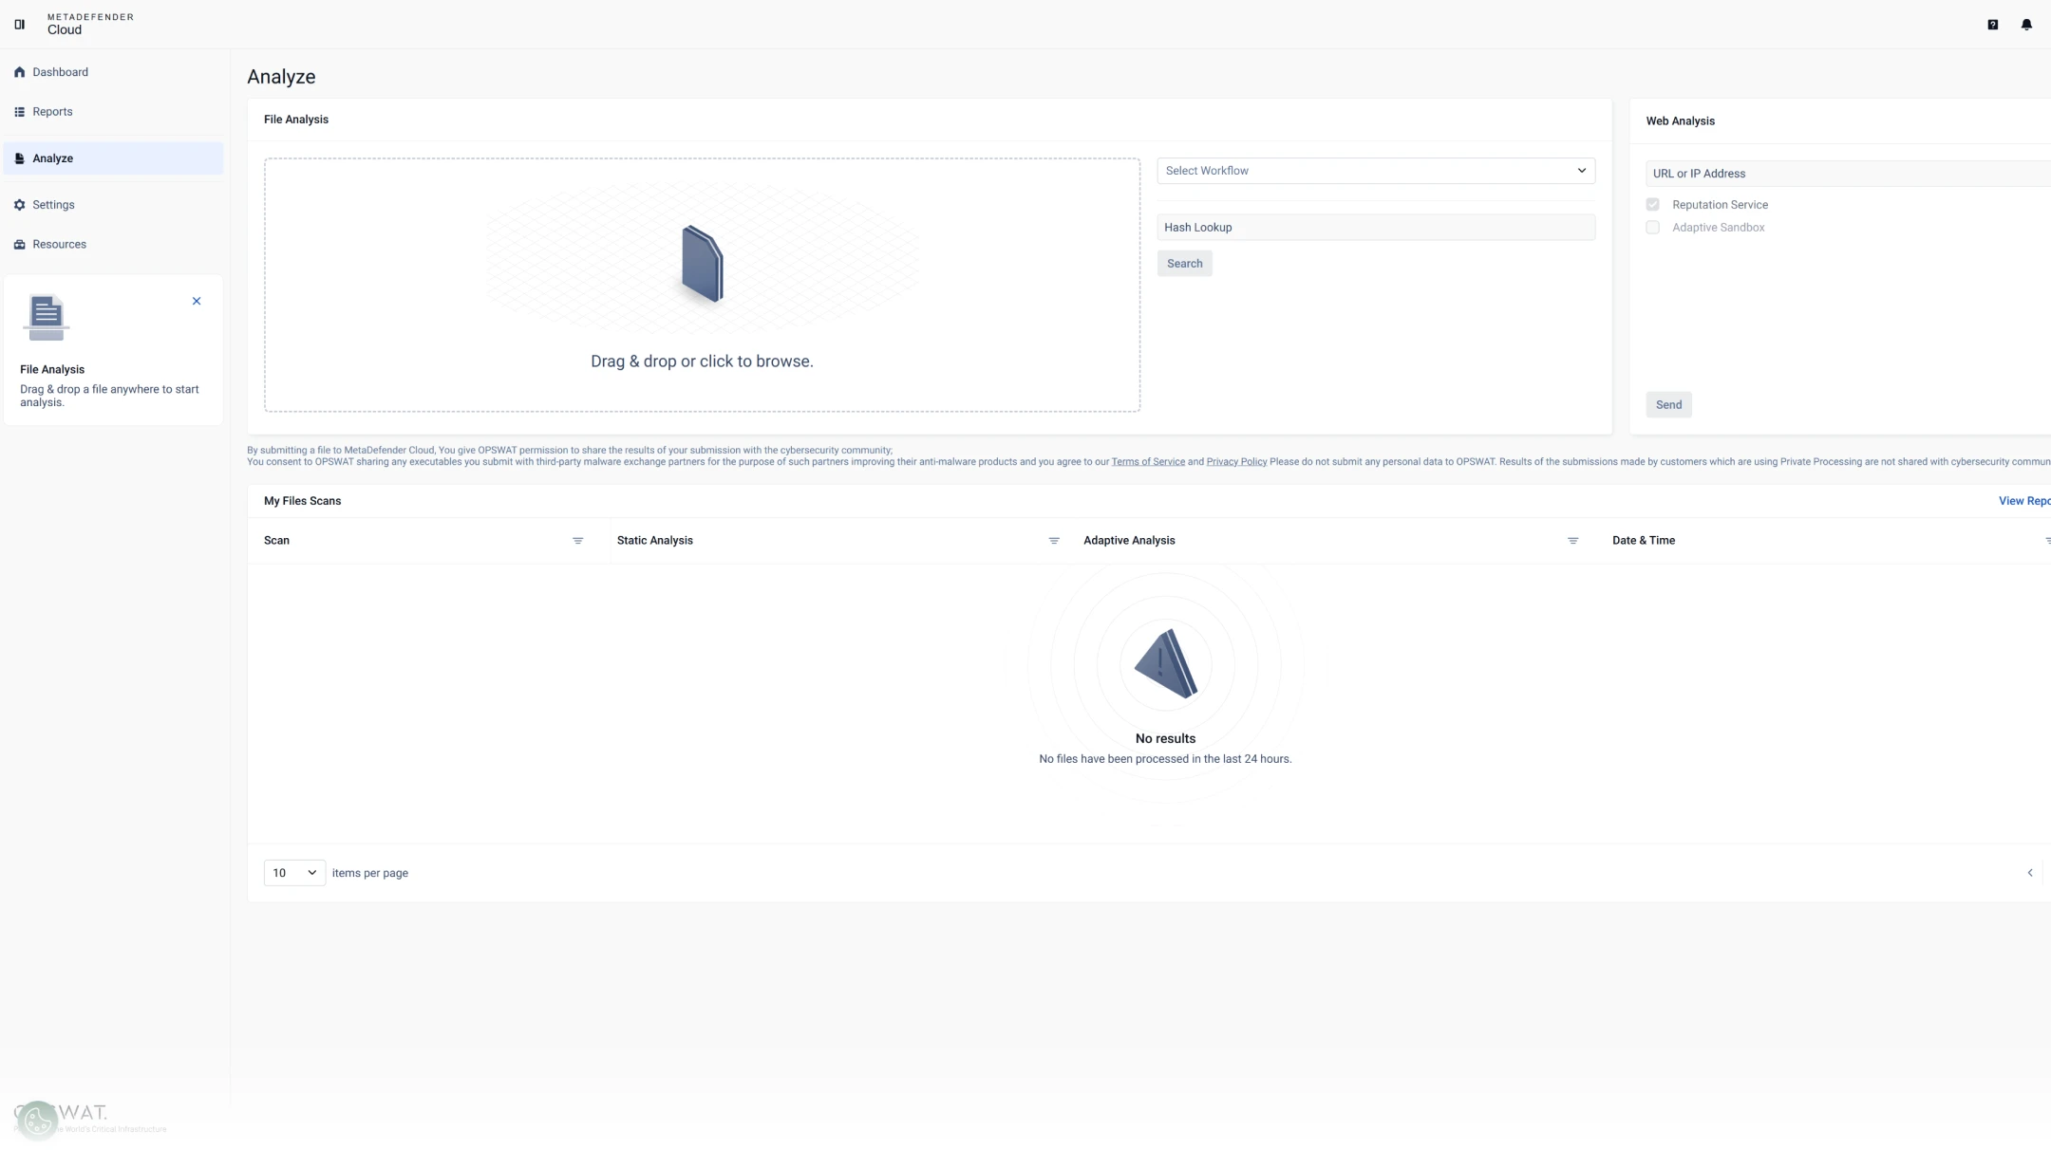2051x1150 pixels.
Task: Open Settings from the sidebar
Action: (x=53, y=205)
